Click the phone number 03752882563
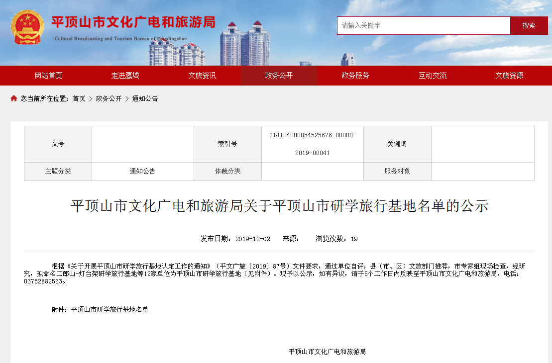 [43, 281]
